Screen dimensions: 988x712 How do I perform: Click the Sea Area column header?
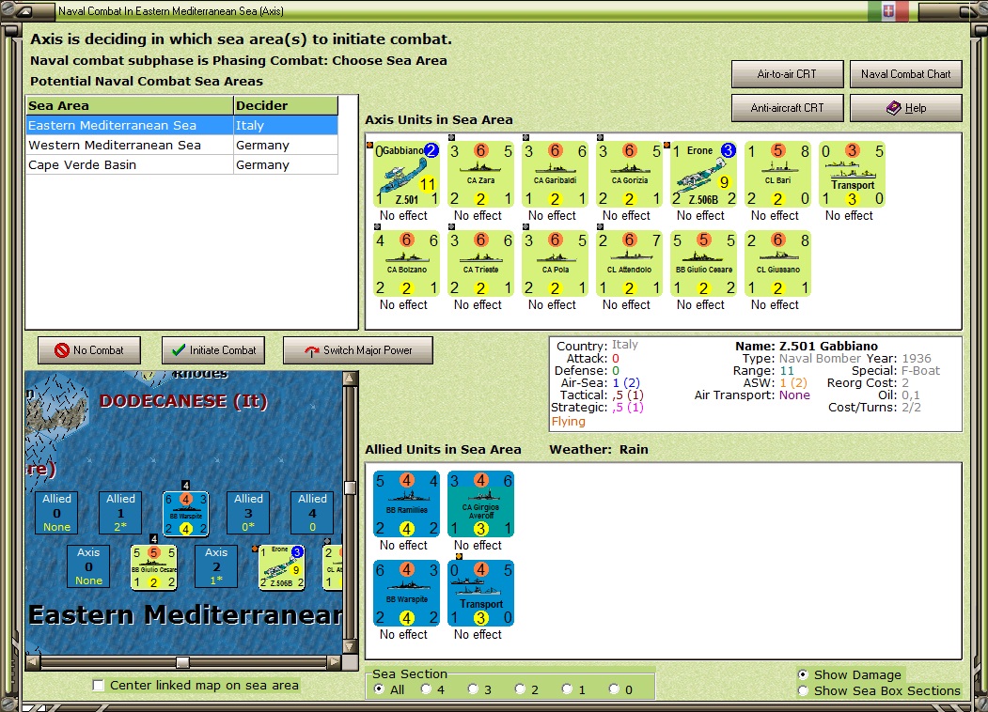[130, 106]
